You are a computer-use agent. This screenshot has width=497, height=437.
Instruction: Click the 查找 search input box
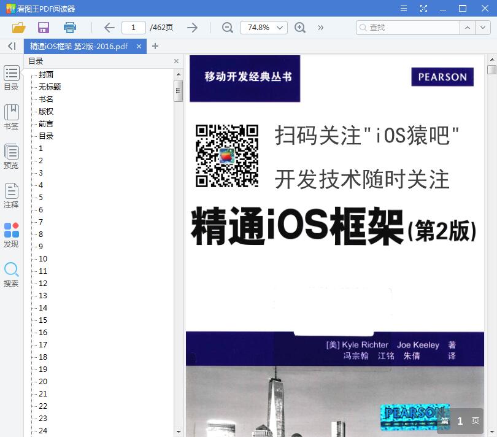click(x=407, y=28)
